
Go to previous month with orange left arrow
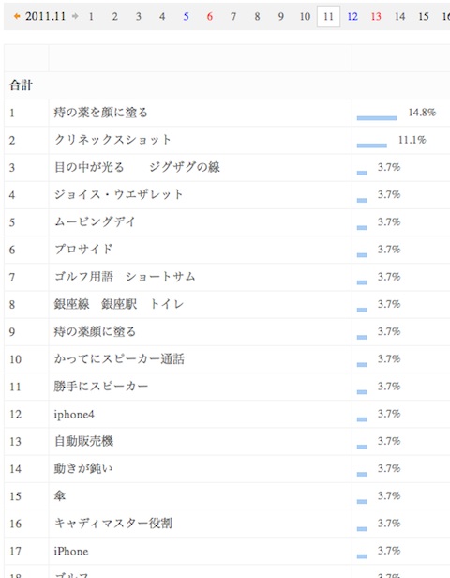pos(17,16)
